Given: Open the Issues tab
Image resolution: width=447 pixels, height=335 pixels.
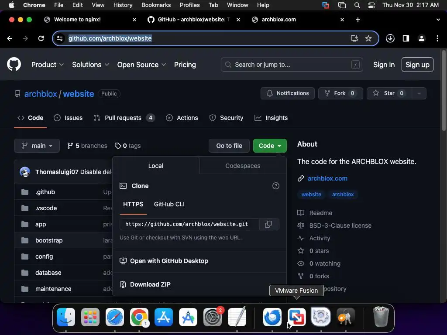Looking at the screenshot, I should point(68,118).
